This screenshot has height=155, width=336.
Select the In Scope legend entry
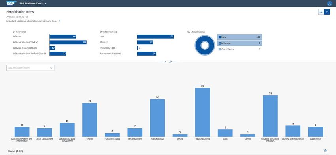(x=240, y=43)
